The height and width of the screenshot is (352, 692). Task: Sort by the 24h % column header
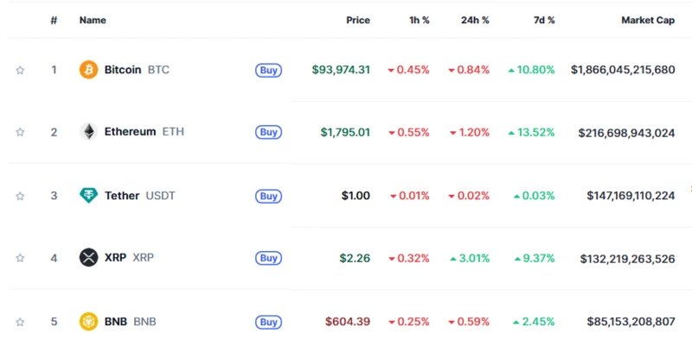[x=474, y=20]
